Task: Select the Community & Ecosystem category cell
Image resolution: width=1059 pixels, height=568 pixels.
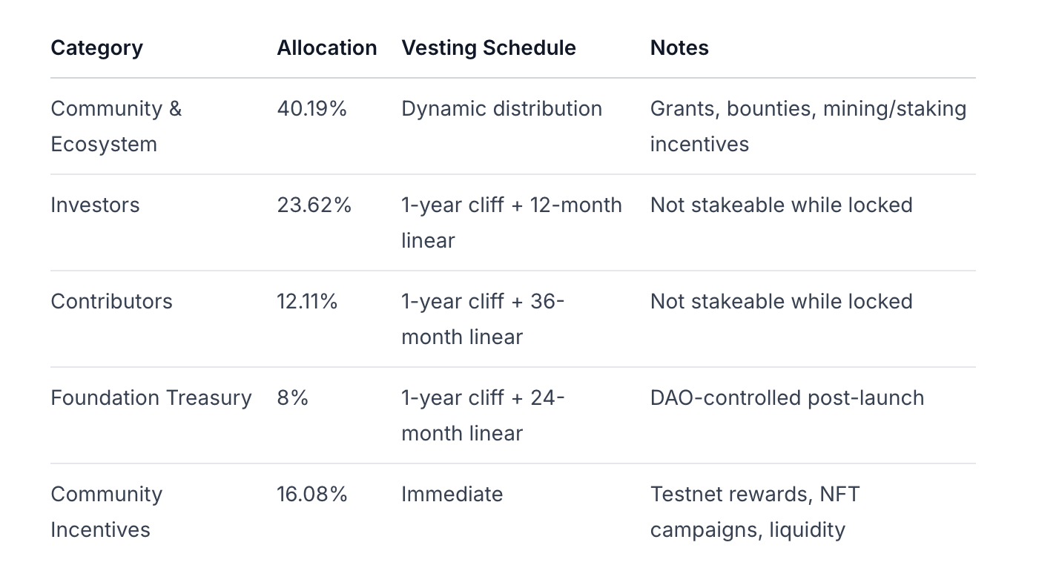Action: tap(116, 126)
